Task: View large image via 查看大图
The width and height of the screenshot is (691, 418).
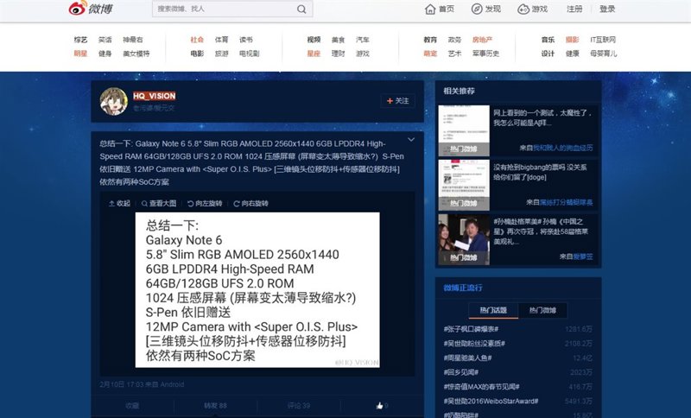Action: (157, 204)
